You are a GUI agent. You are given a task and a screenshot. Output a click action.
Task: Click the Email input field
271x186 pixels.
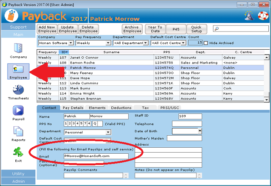(x=96, y=156)
